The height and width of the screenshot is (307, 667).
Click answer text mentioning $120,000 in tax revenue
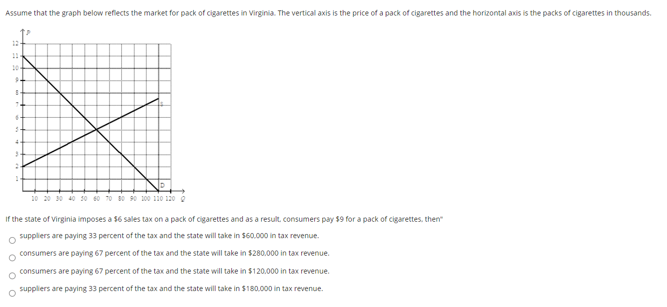[x=174, y=271]
